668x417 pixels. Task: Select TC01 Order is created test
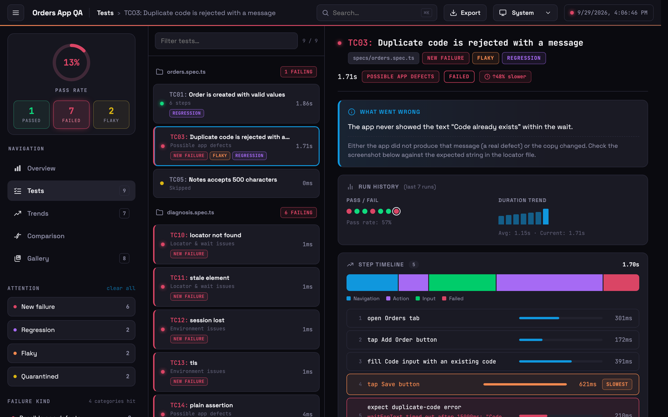tap(237, 104)
